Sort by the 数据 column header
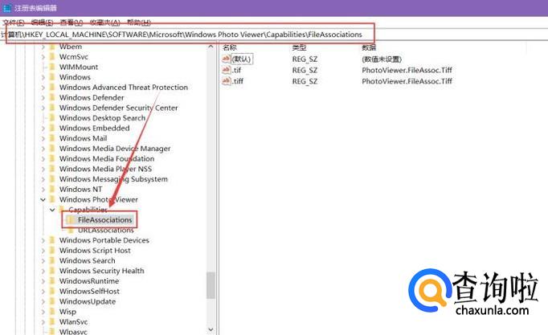The width and height of the screenshot is (548, 335). (x=369, y=47)
